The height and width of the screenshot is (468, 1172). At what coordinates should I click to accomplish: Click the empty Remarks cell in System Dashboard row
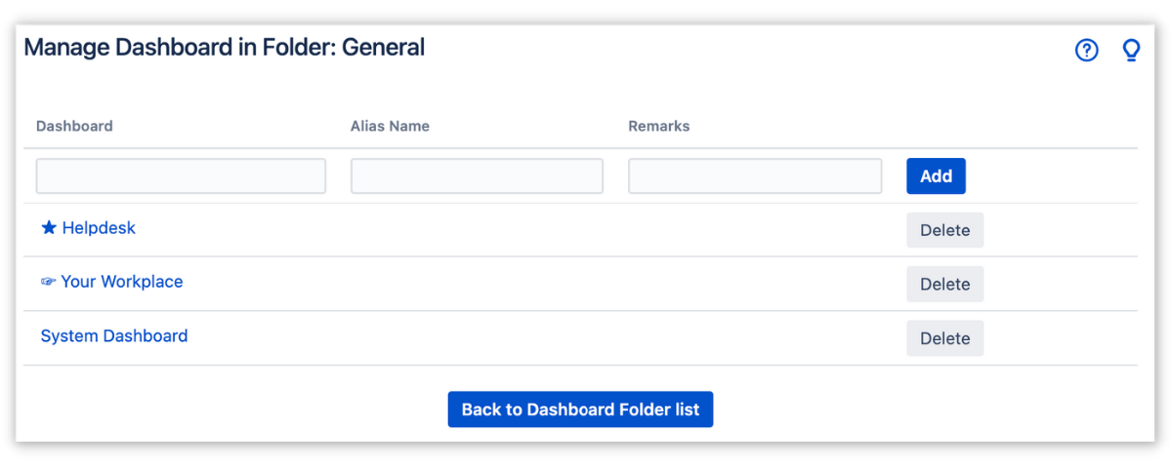point(755,337)
